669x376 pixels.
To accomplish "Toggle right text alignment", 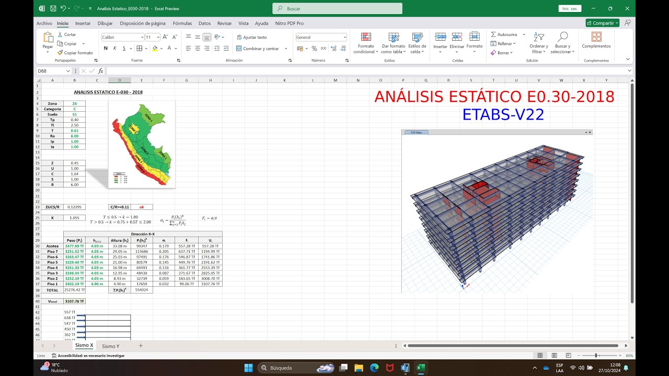I will 207,48.
